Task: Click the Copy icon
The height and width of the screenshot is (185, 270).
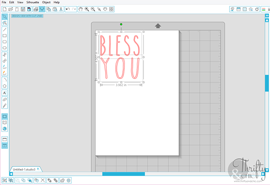Action: [49, 9]
